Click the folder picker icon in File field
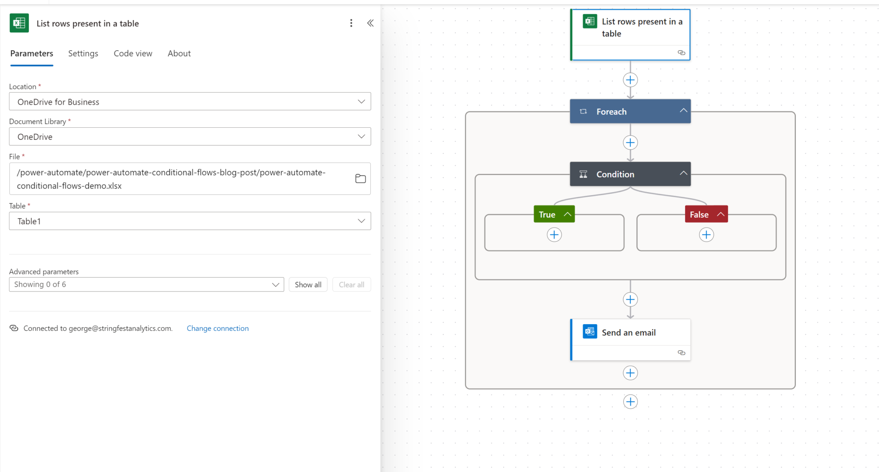 point(360,179)
